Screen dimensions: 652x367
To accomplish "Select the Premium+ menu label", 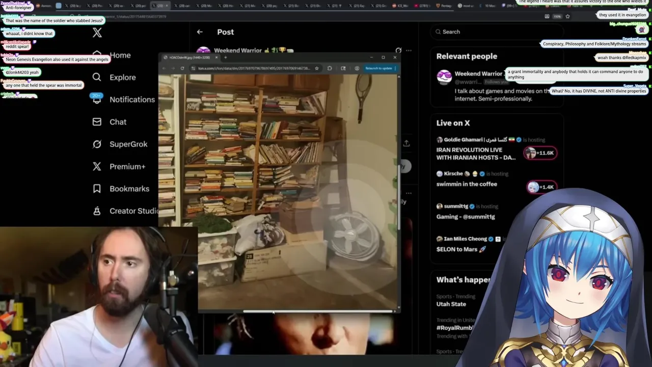I will pos(127,166).
